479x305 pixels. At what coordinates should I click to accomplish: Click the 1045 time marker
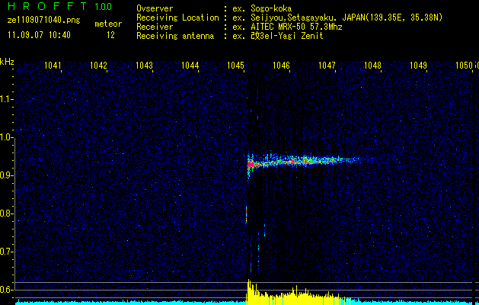[235, 66]
